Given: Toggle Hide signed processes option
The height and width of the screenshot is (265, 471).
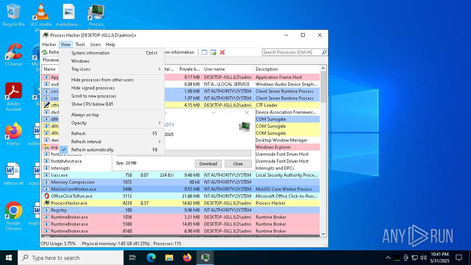Looking at the screenshot, I should 111,88.
